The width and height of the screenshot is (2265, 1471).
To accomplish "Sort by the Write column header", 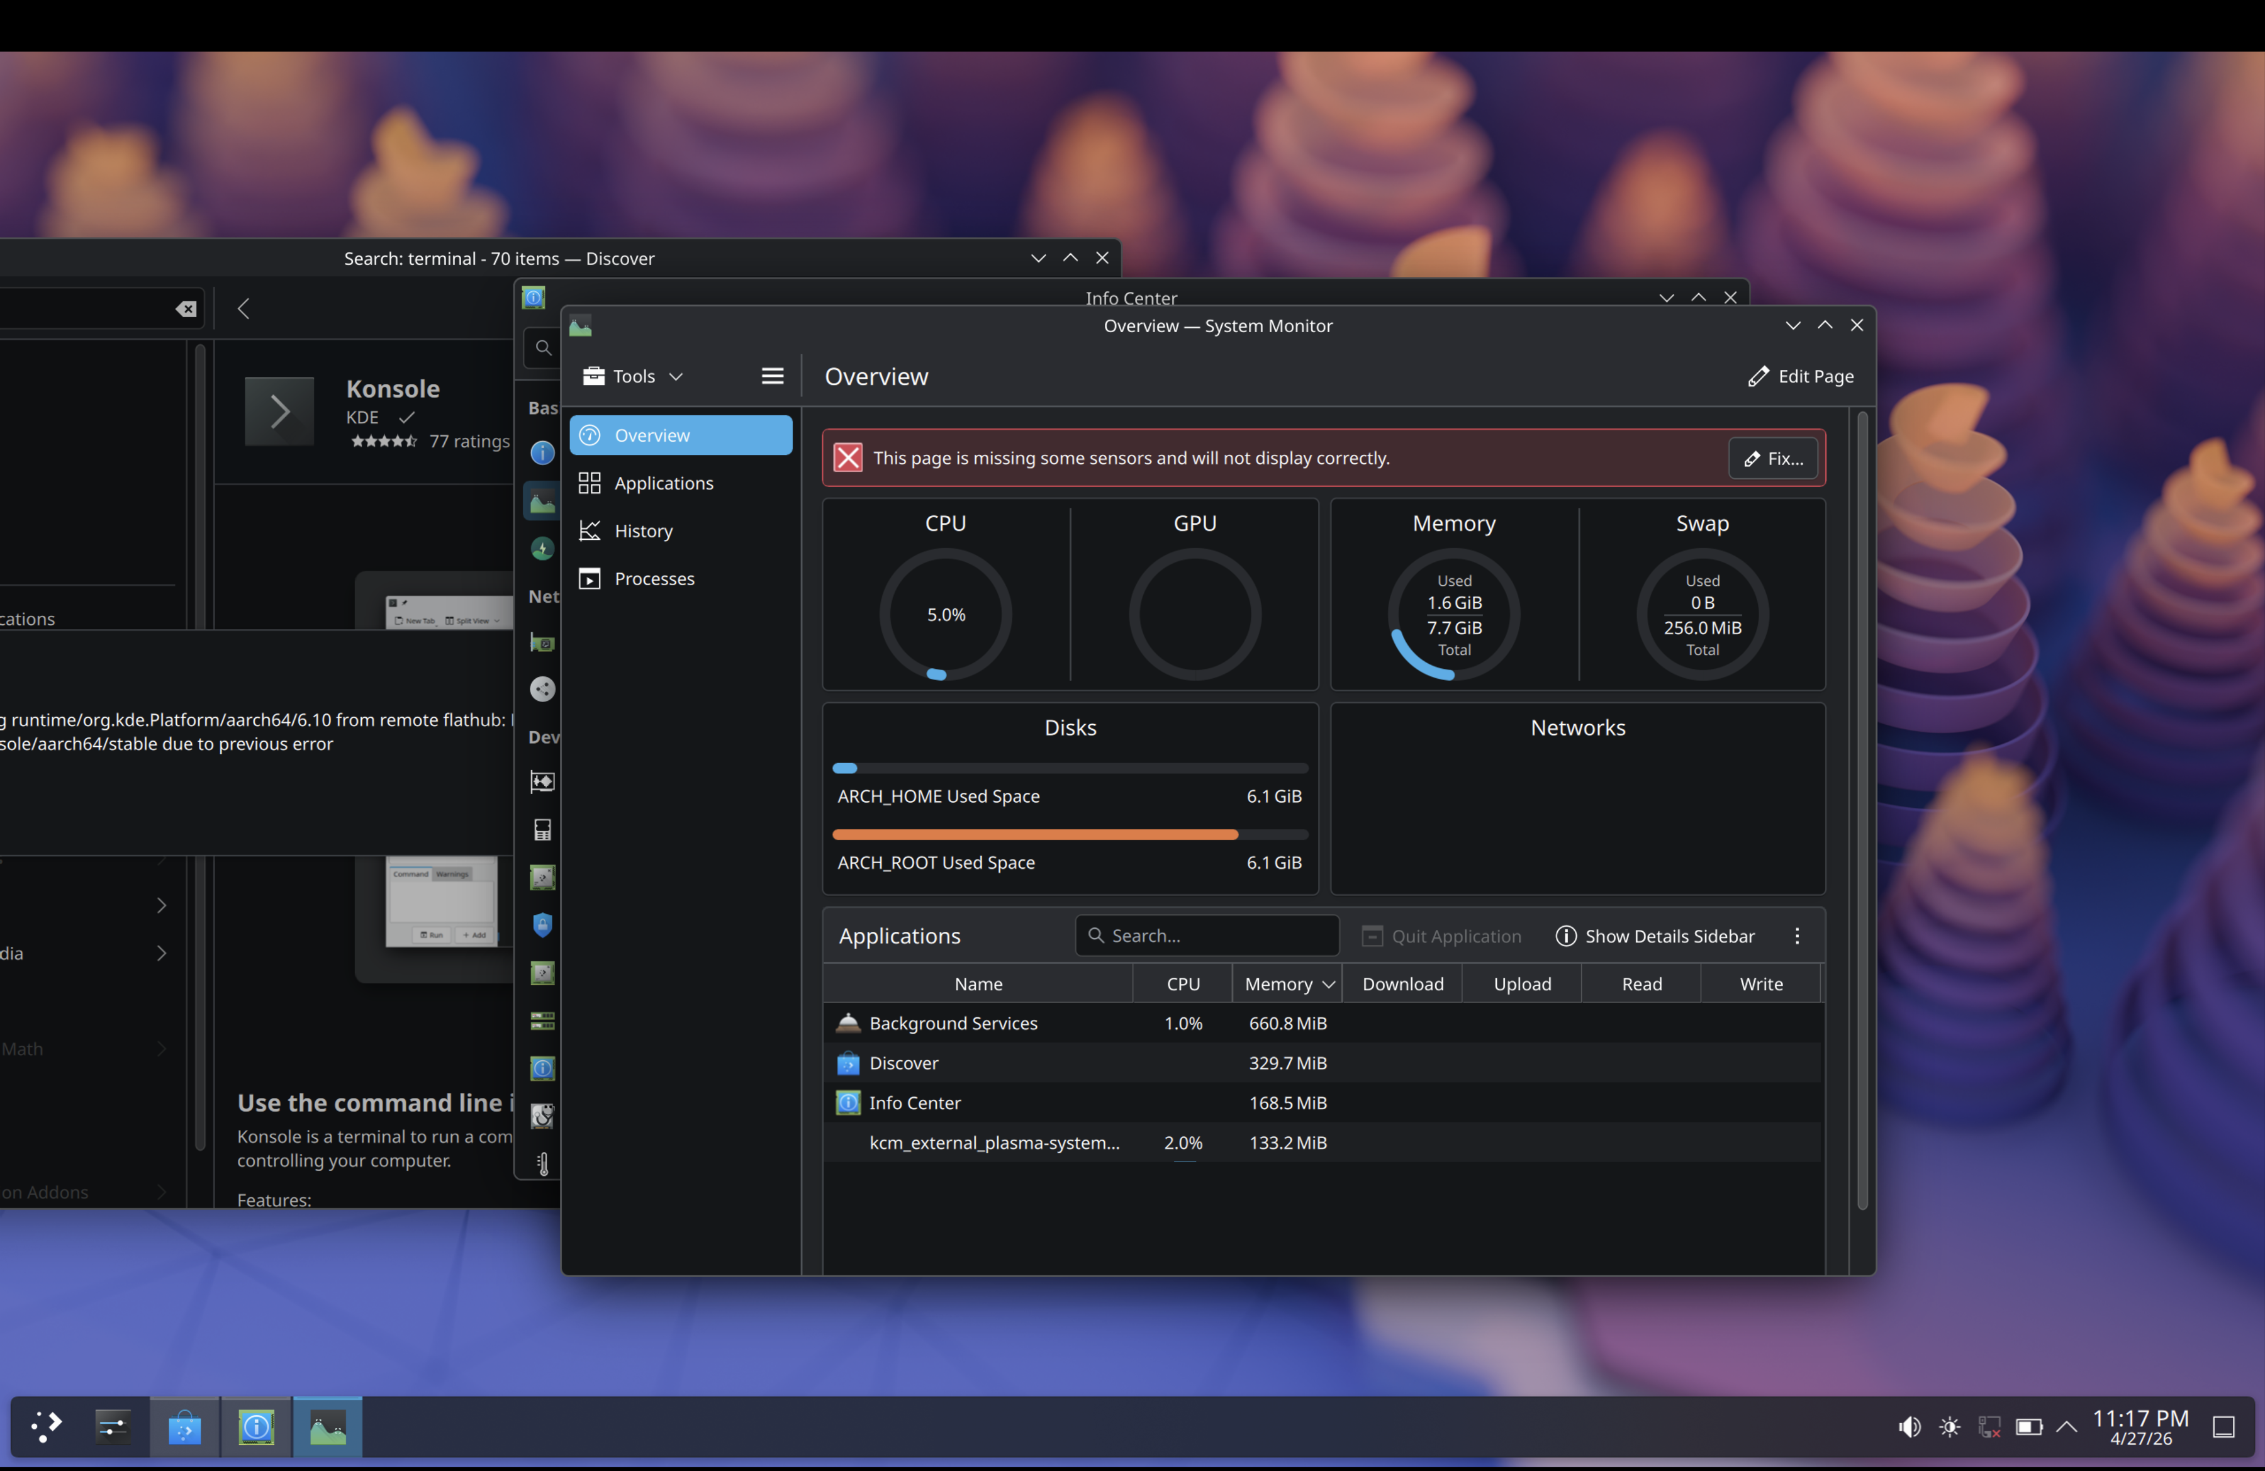I will pyautogui.click(x=1760, y=984).
